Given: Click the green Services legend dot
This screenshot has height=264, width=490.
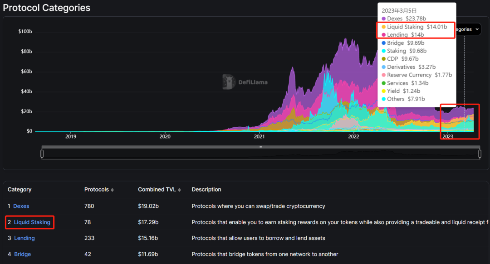Looking at the screenshot, I should (384, 83).
